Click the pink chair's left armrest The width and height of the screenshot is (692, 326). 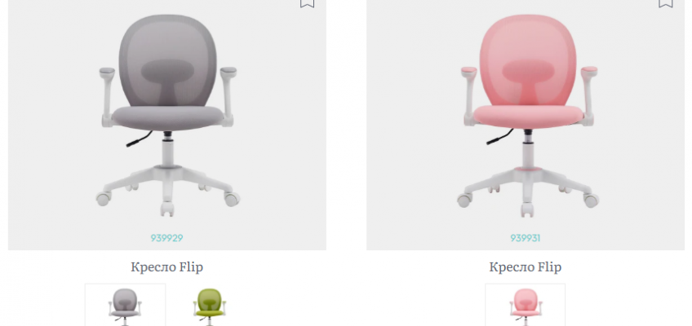point(469,96)
